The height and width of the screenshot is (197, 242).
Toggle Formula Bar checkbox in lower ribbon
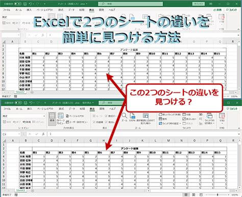(111, 116)
